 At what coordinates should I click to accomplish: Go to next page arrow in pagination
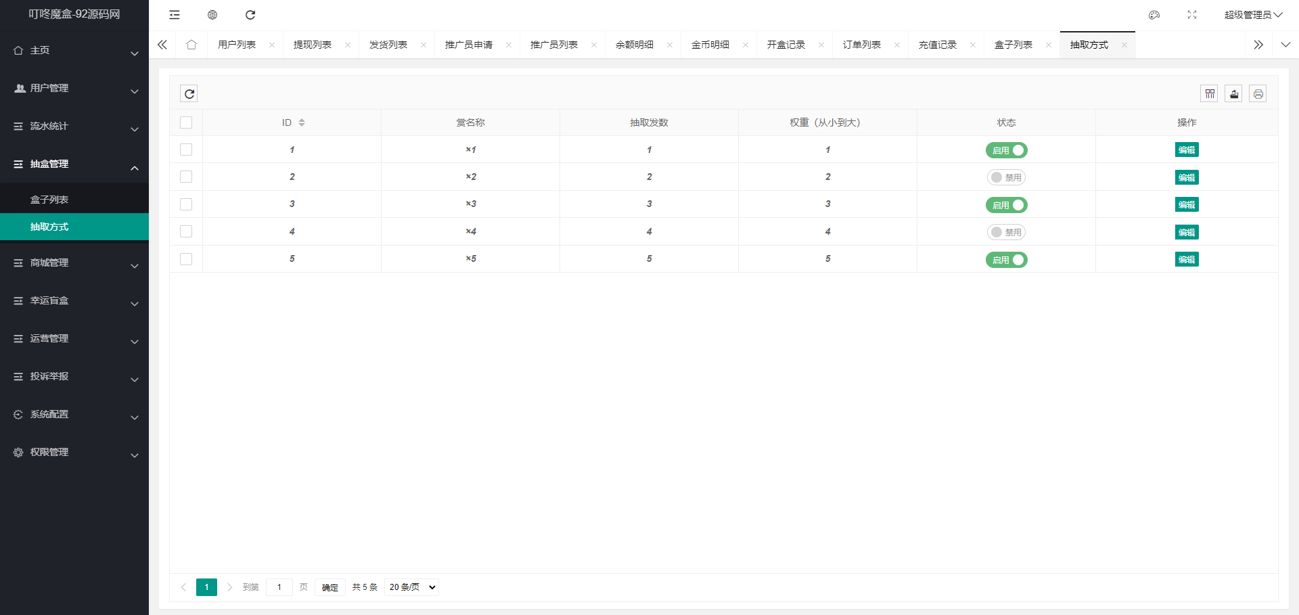click(229, 587)
